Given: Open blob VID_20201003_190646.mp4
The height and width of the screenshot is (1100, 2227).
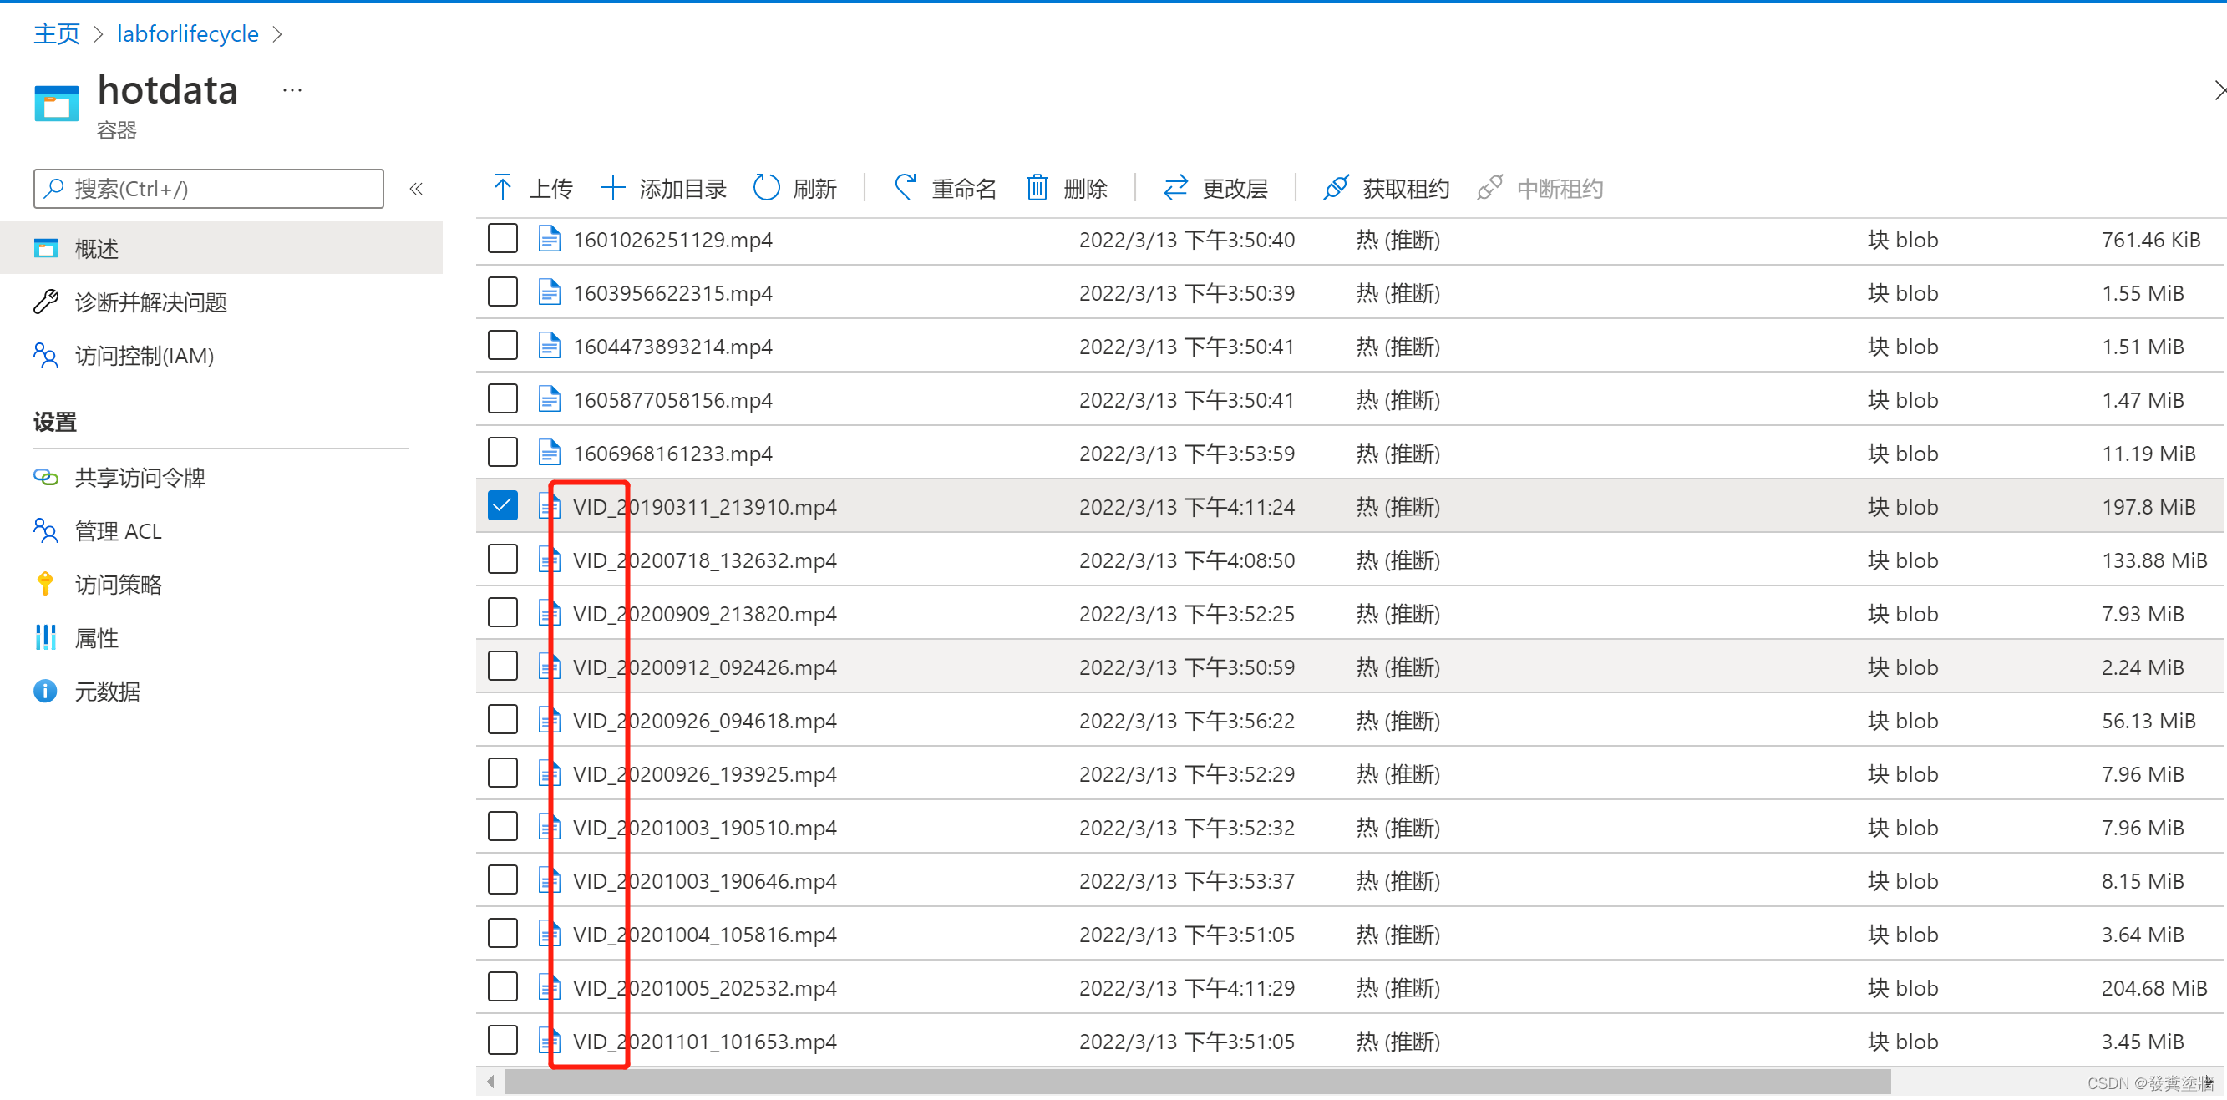Looking at the screenshot, I should pyautogui.click(x=704, y=880).
